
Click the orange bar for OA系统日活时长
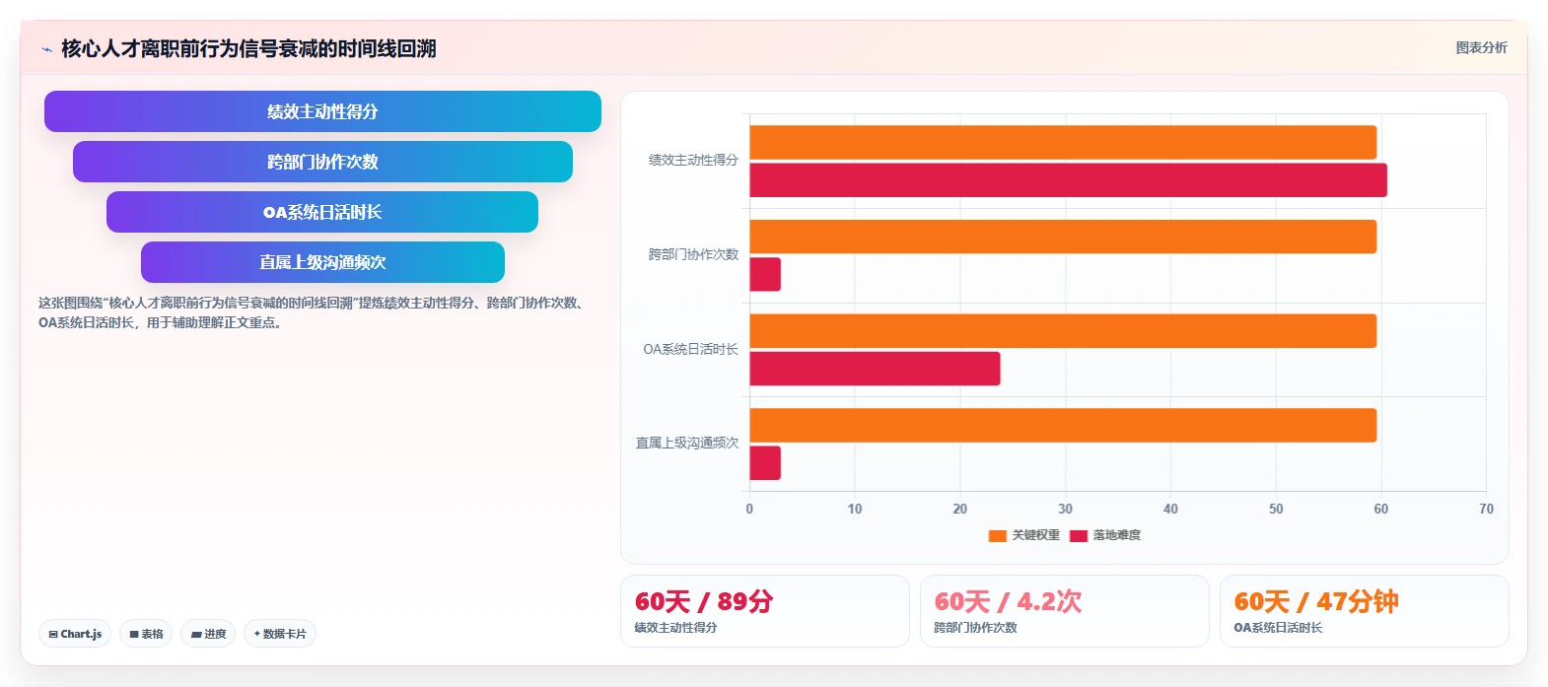click(1063, 331)
